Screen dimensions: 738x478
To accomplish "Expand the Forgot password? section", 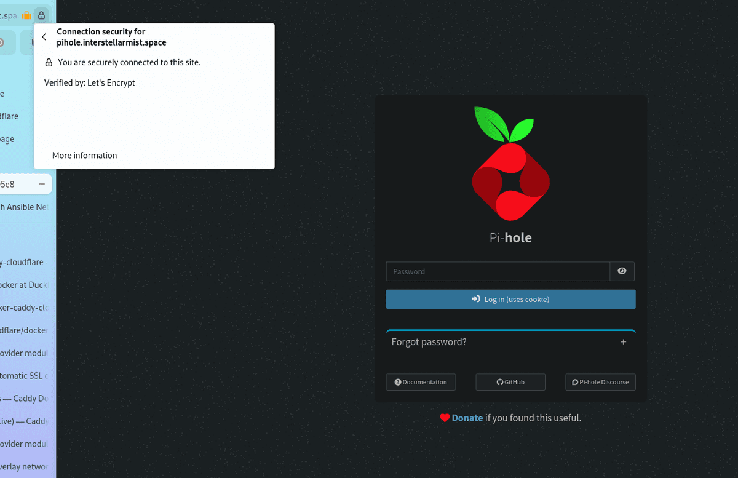I will [x=510, y=342].
